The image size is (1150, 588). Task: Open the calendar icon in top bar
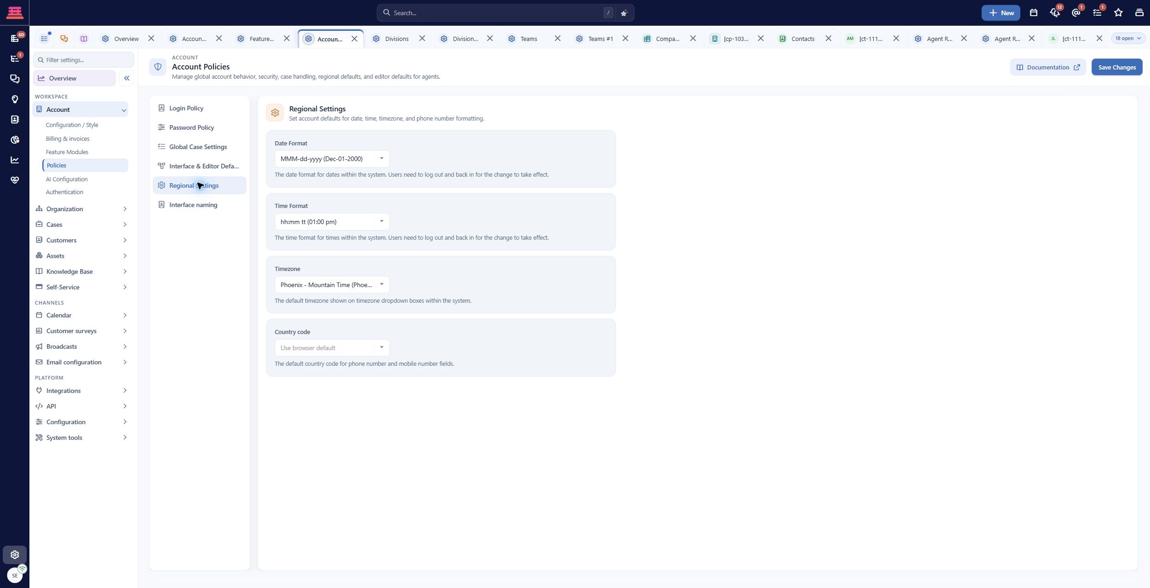coord(1034,13)
